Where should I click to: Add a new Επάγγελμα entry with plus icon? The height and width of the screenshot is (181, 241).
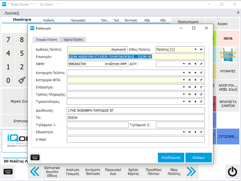[195, 87]
